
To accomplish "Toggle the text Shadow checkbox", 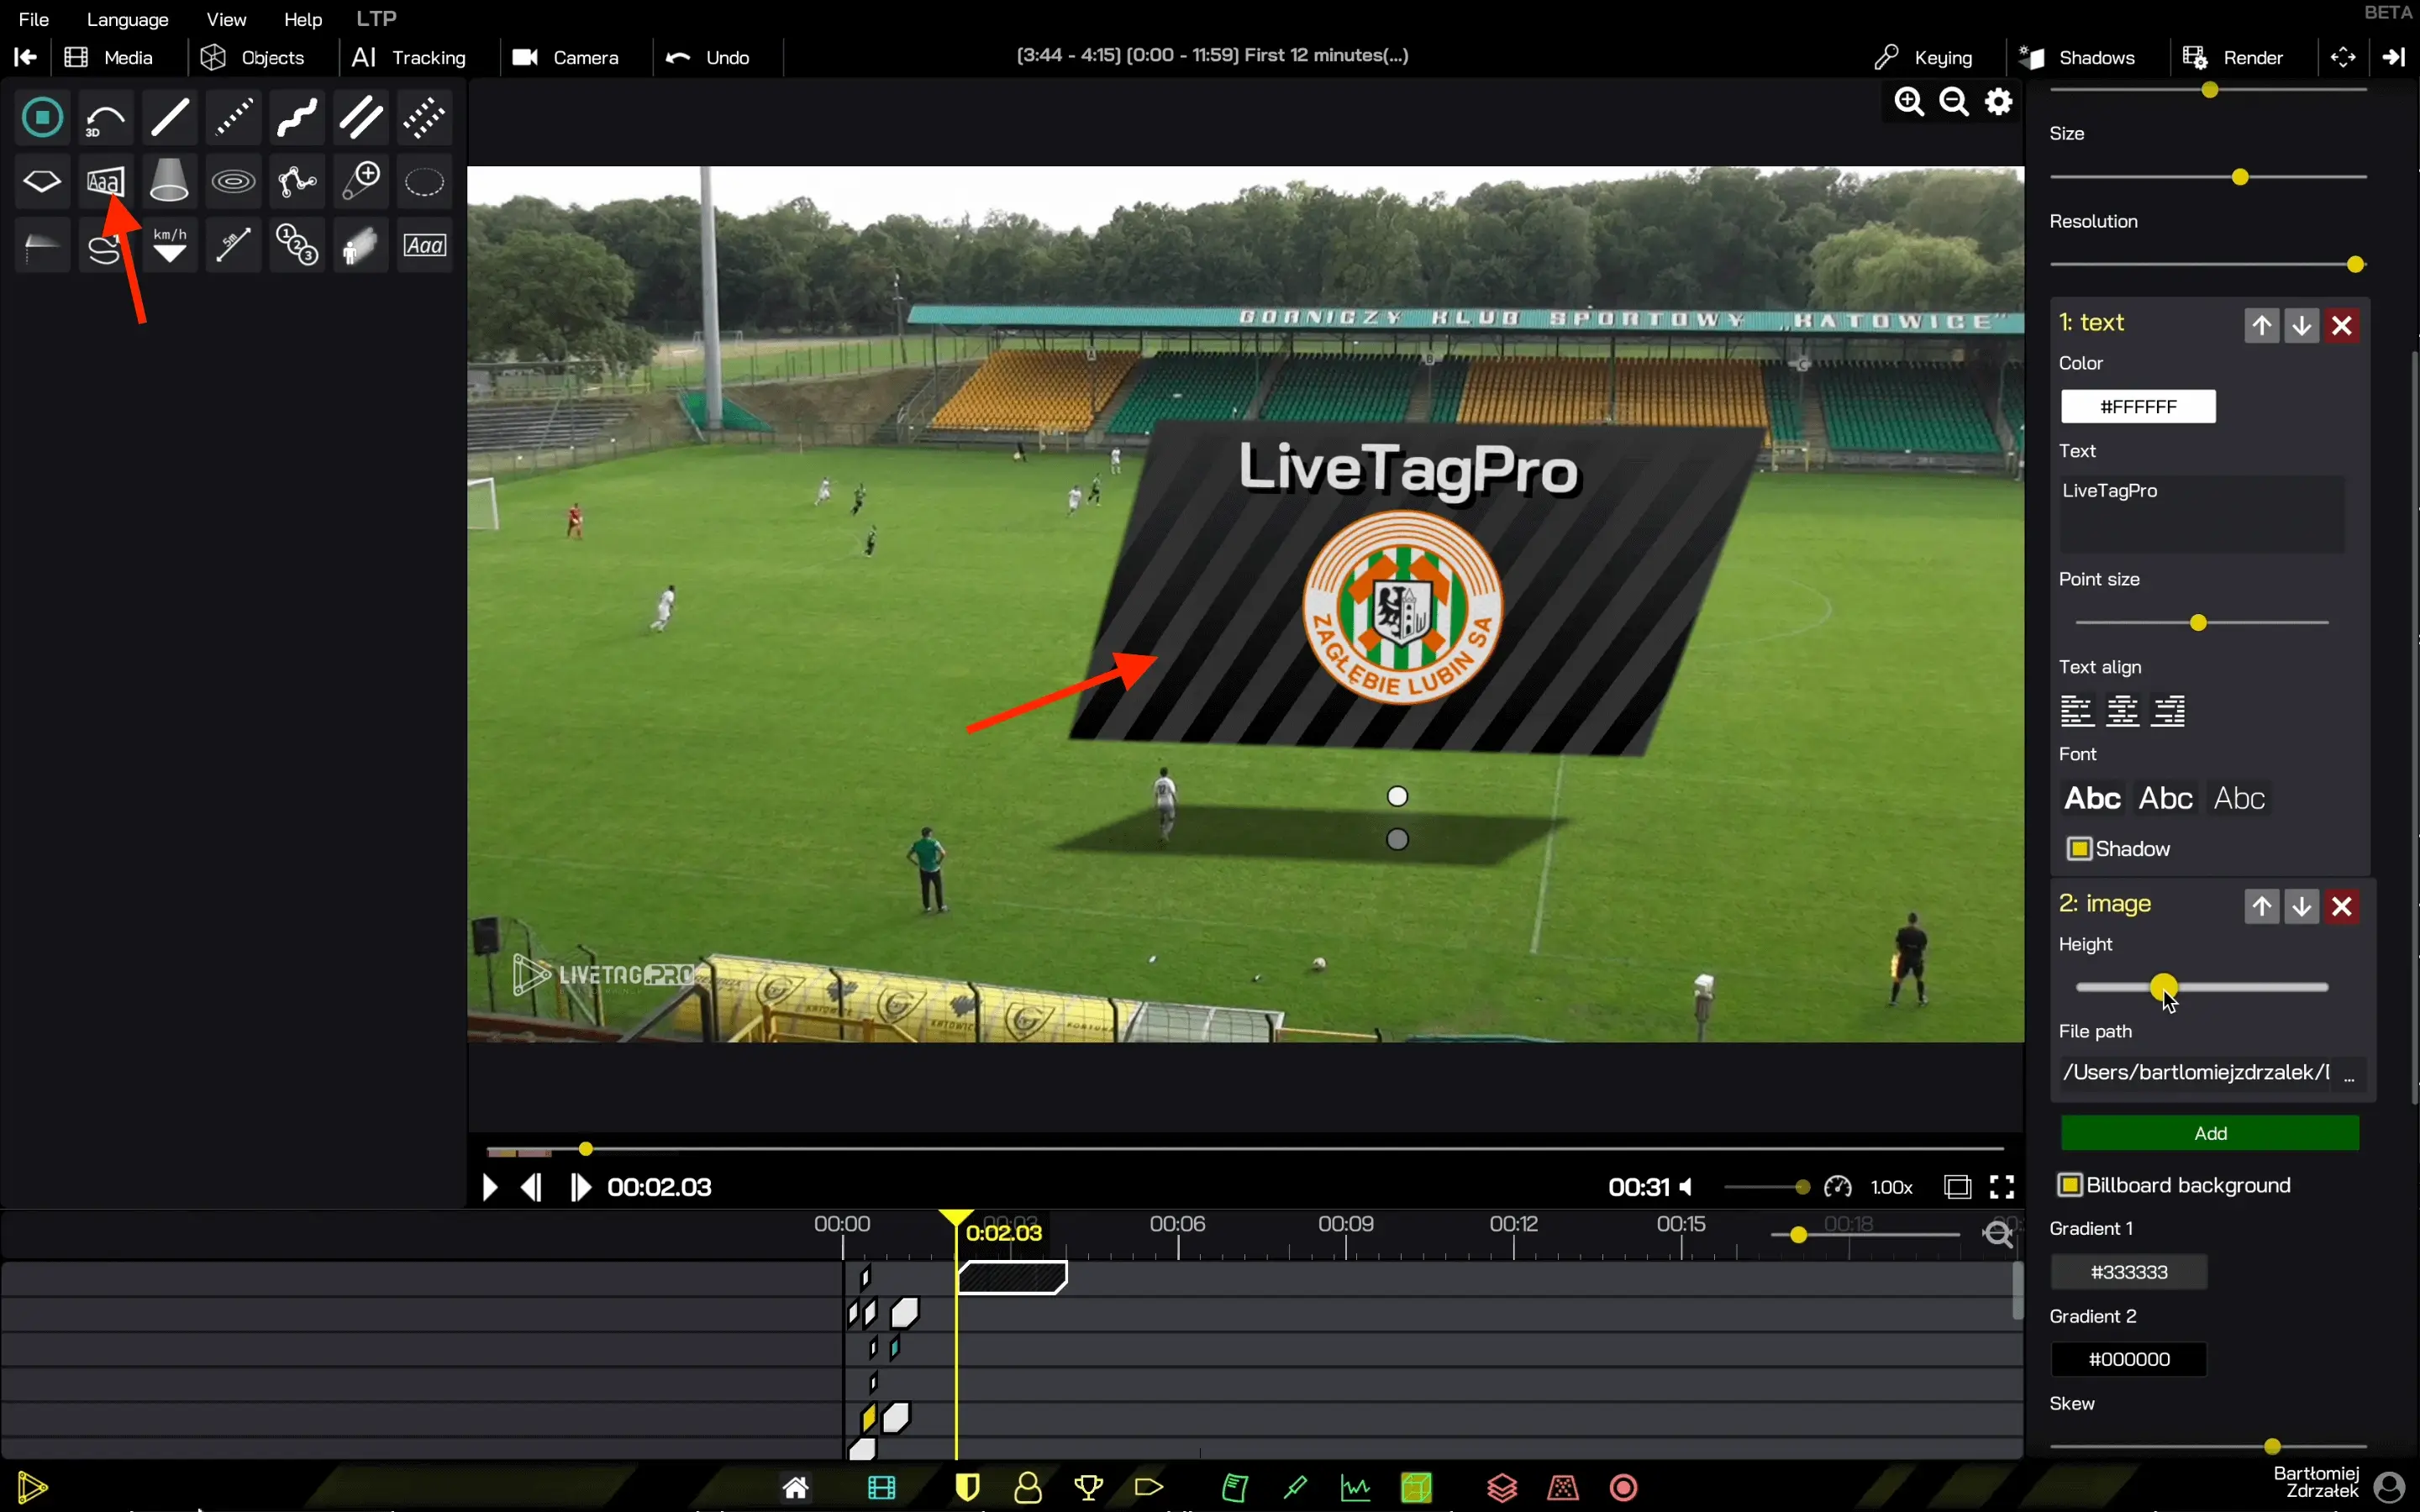I will (x=2080, y=849).
